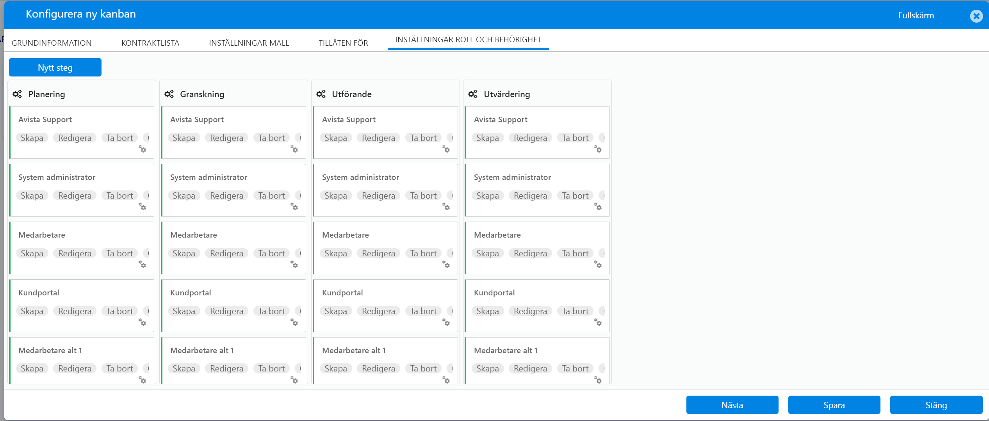Image resolution: width=989 pixels, height=421 pixels.
Task: Select the Tillåten för tab
Action: coord(344,43)
